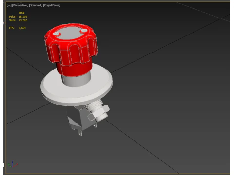Click the Polys count statistic
This screenshot has width=234, height=175.
(18, 17)
